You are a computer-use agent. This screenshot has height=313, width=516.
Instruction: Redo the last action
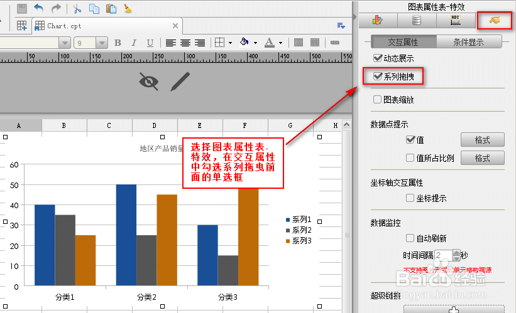point(56,8)
